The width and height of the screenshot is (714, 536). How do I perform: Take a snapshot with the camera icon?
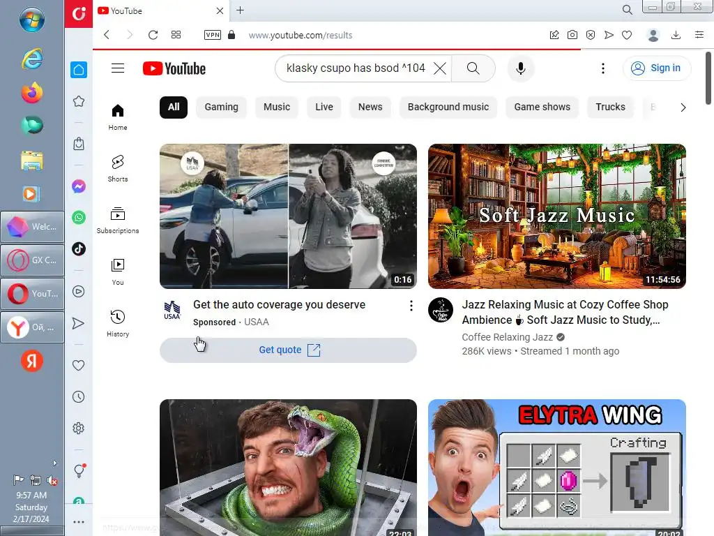[x=572, y=35]
